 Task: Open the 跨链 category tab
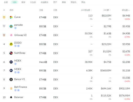(x=64, y=2)
